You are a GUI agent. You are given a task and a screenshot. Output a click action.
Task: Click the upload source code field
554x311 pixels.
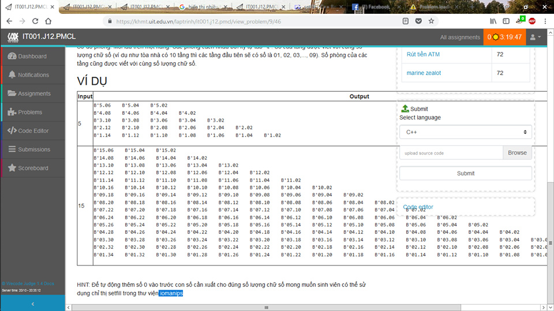[451, 153]
